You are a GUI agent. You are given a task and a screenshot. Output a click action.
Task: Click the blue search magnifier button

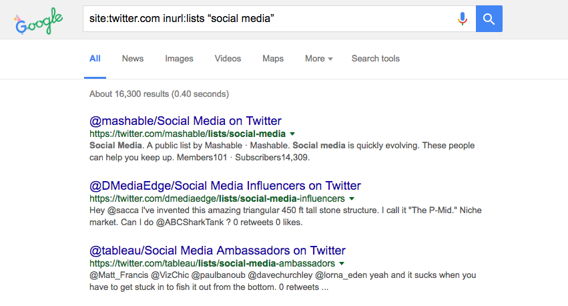tap(489, 19)
